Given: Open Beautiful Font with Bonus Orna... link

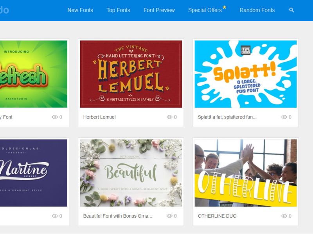Looking at the screenshot, I should 118,216.
